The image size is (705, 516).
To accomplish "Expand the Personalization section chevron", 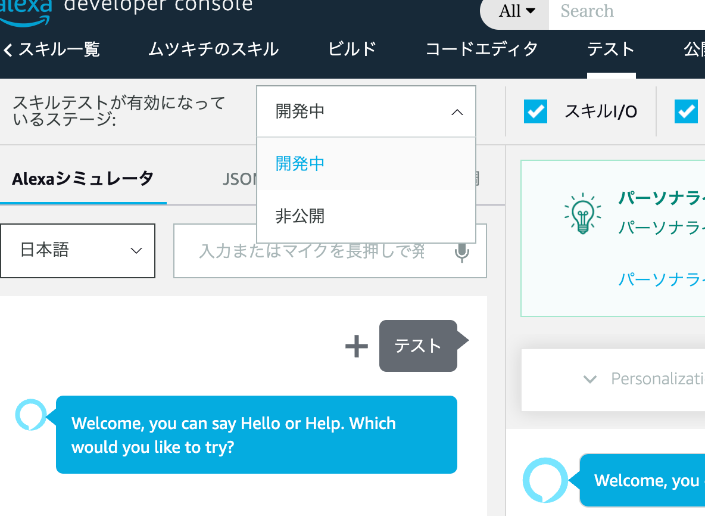I will click(590, 379).
